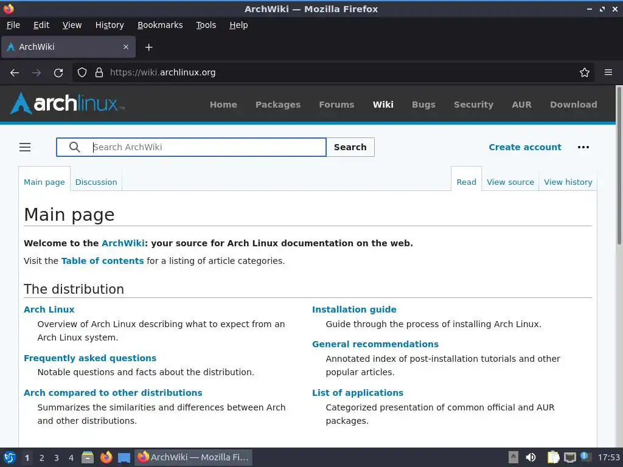Screen dimensions: 623x467
Task: Open the Arch Linux article link
Action: [x=49, y=310]
